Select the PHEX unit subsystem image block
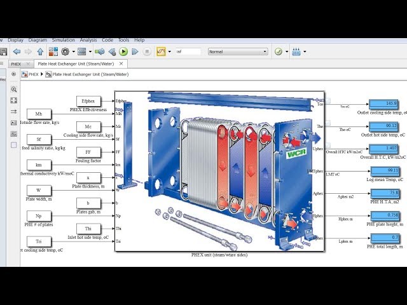This screenshot has width=407, height=305. pyautogui.click(x=219, y=171)
